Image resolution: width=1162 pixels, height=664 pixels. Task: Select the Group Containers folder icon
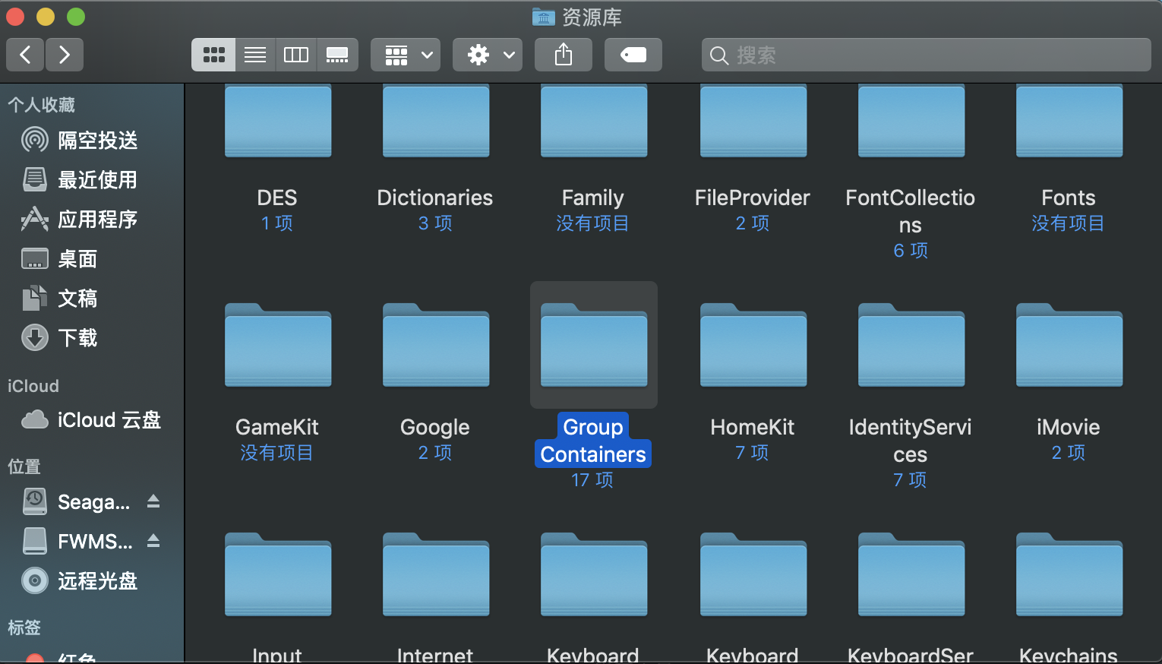coord(594,346)
